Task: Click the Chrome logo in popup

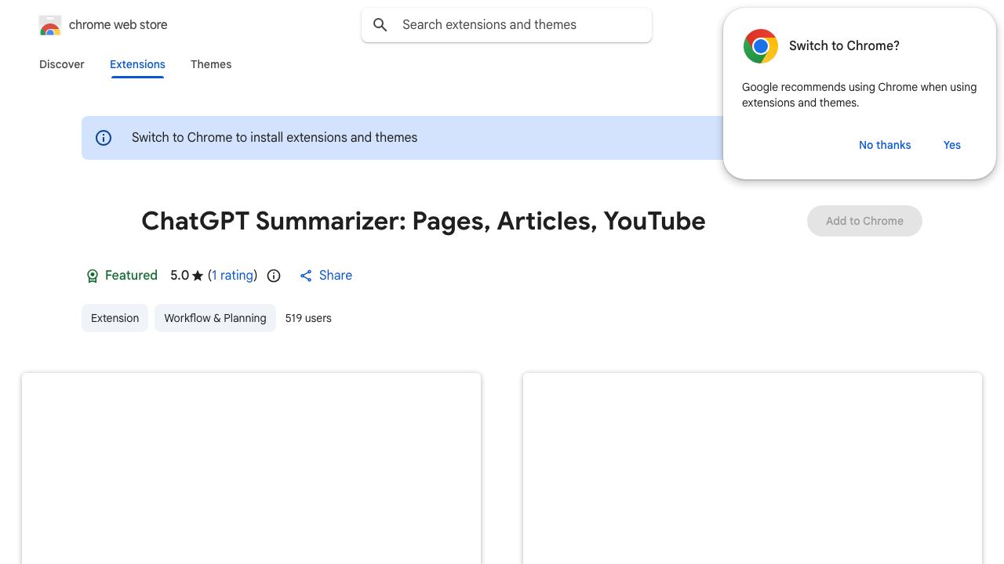Action: 761,46
